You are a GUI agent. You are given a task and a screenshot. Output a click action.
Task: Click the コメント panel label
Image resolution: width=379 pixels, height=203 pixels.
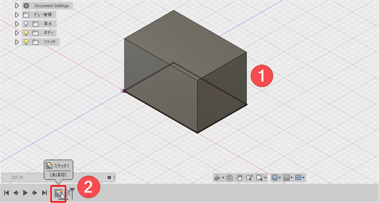[18, 177]
